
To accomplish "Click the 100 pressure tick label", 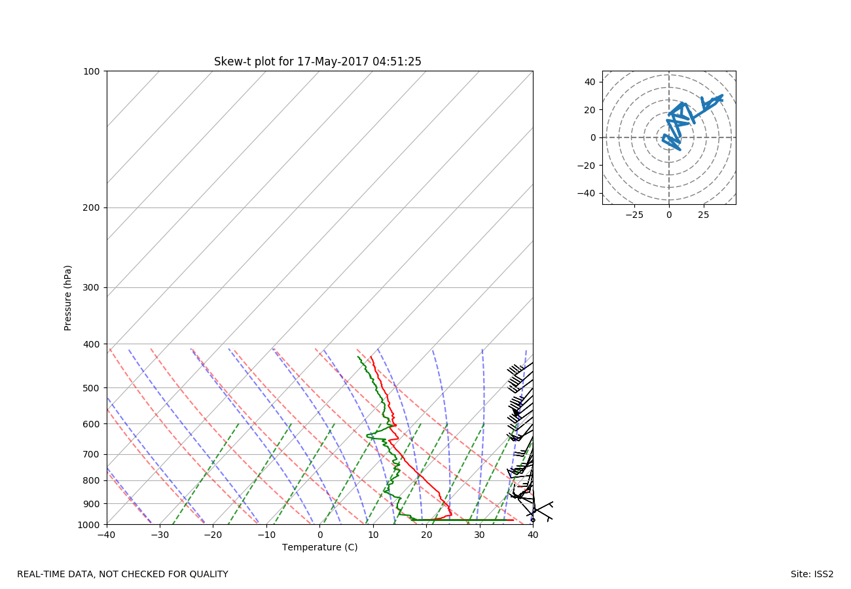I will point(92,71).
